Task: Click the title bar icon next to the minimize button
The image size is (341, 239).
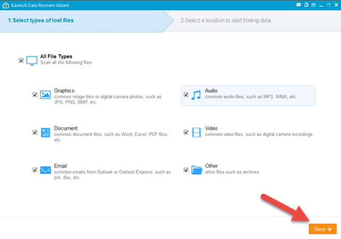Action: point(313,5)
